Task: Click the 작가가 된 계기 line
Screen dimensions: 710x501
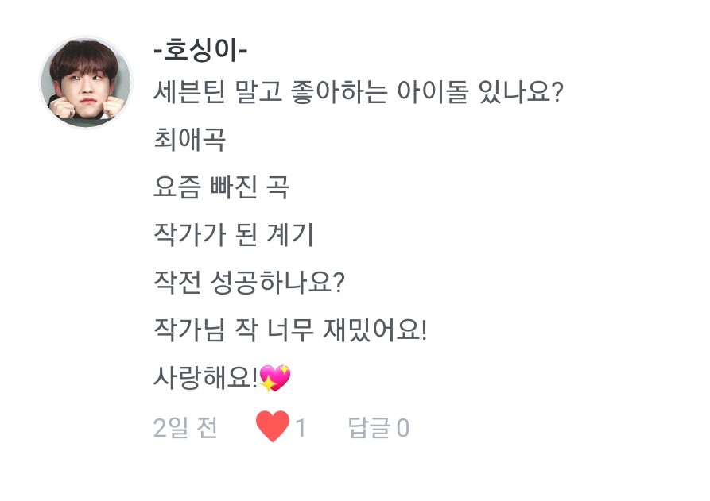Action: [x=233, y=235]
